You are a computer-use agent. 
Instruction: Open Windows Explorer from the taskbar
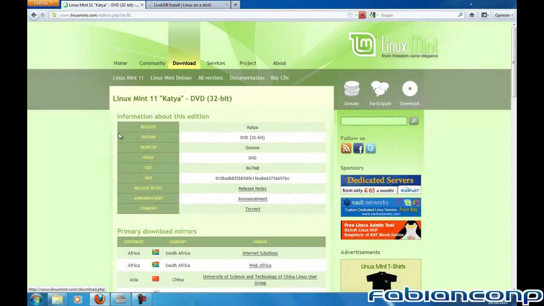pos(57,300)
